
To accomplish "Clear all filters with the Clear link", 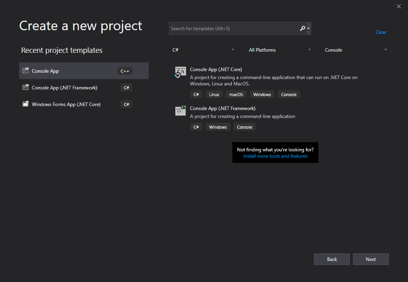I will click(381, 32).
